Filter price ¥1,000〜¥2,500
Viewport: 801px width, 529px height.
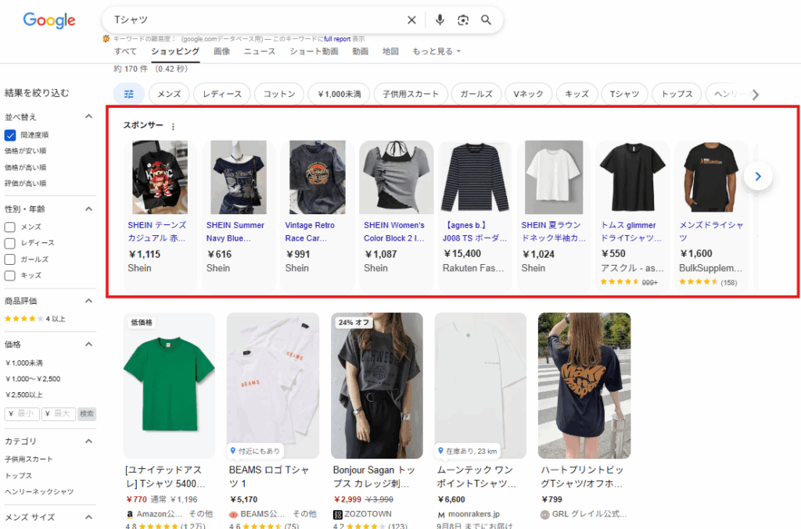coord(33,379)
